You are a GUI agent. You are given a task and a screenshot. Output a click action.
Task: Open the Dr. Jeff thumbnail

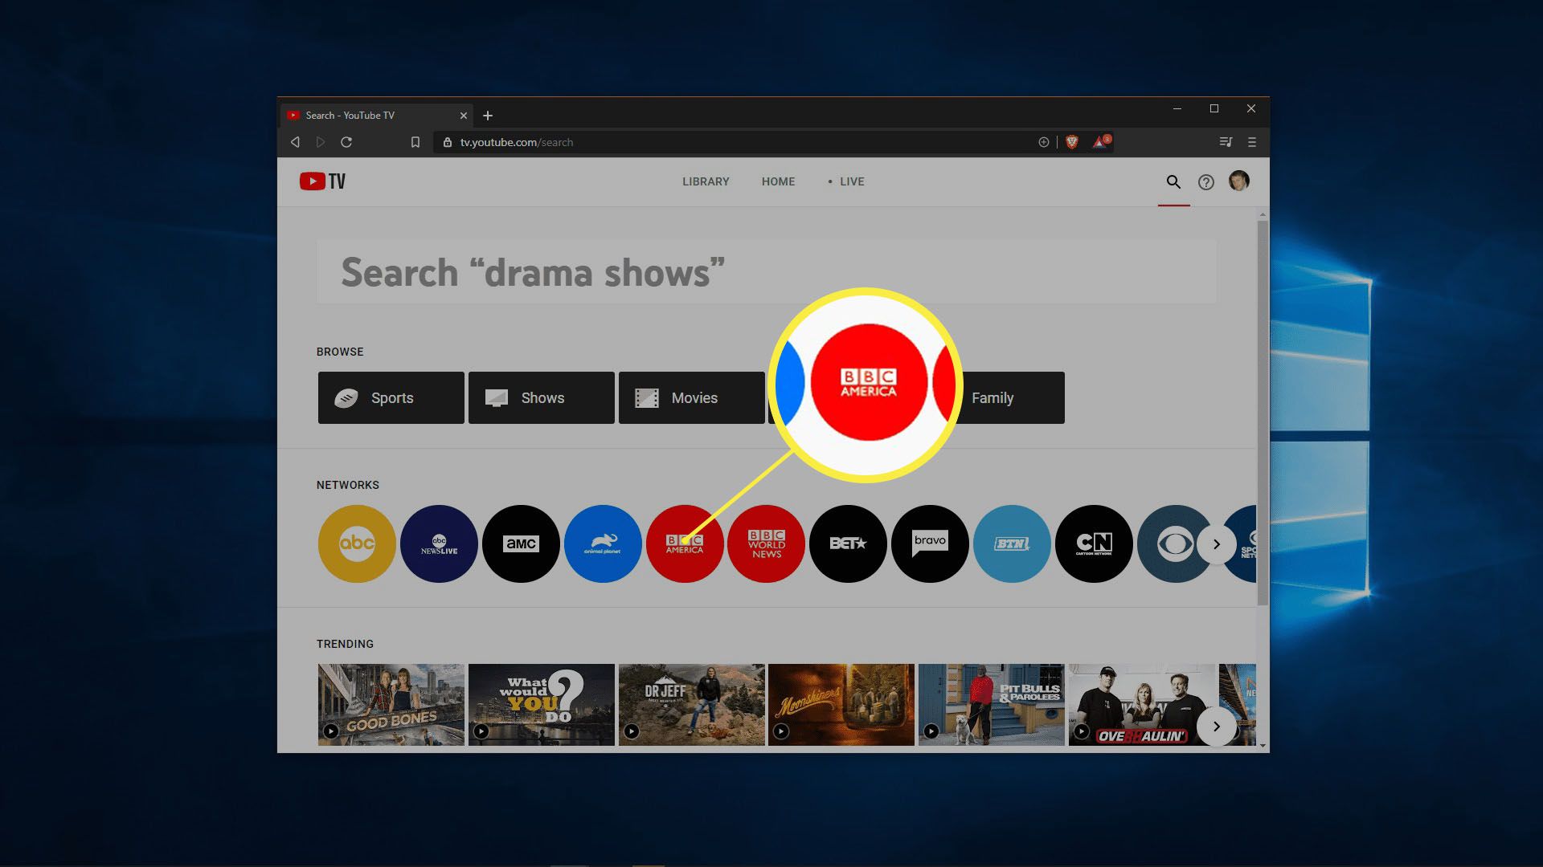692,705
